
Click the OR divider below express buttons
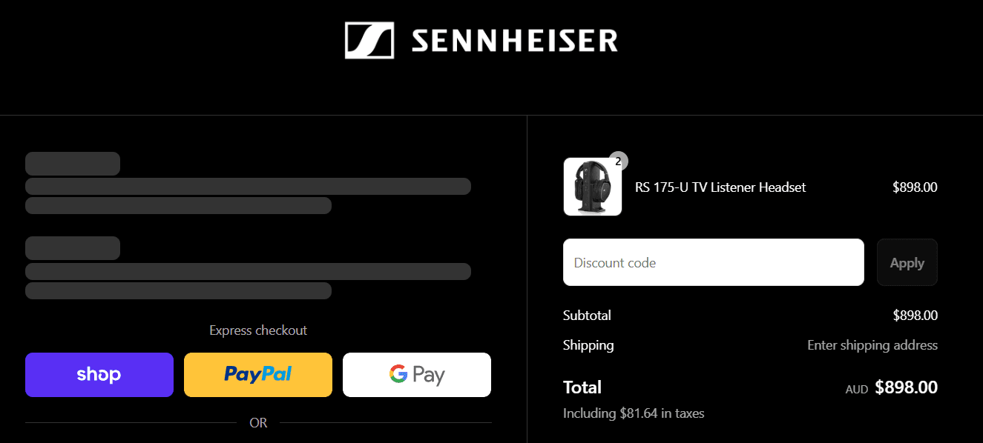click(258, 423)
